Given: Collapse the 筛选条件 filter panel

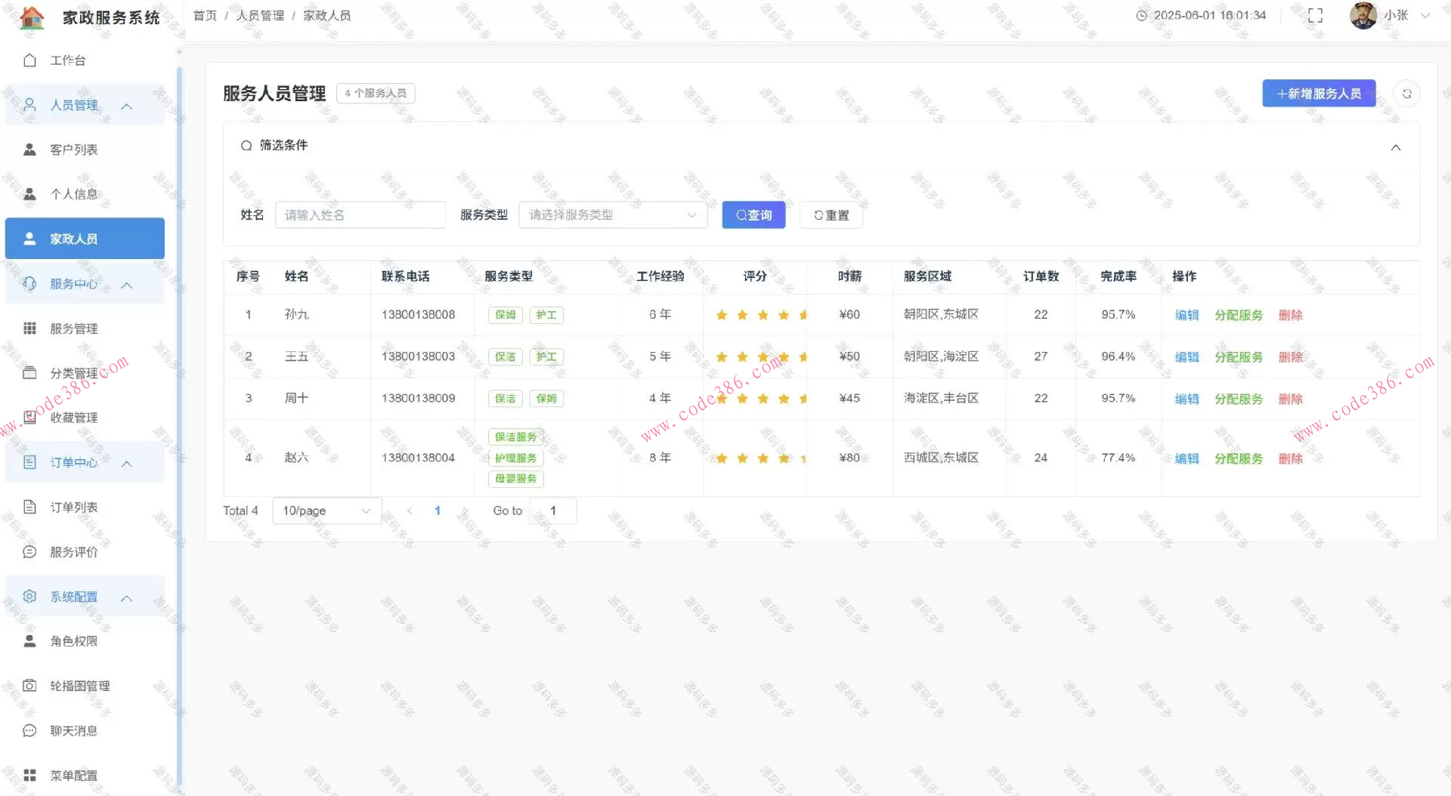Looking at the screenshot, I should coord(1395,147).
